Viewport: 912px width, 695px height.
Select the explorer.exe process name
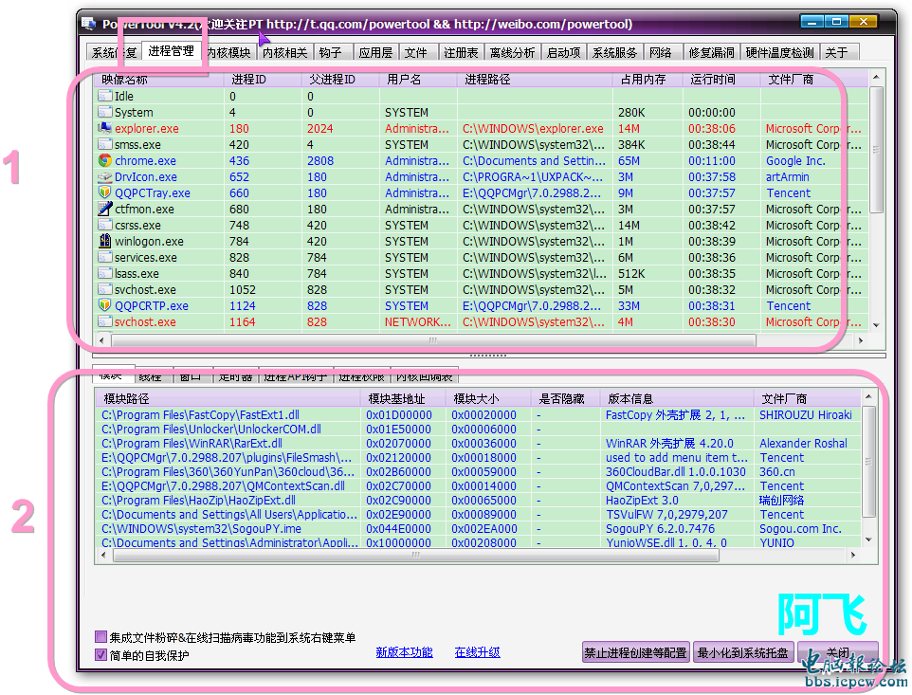pos(147,128)
